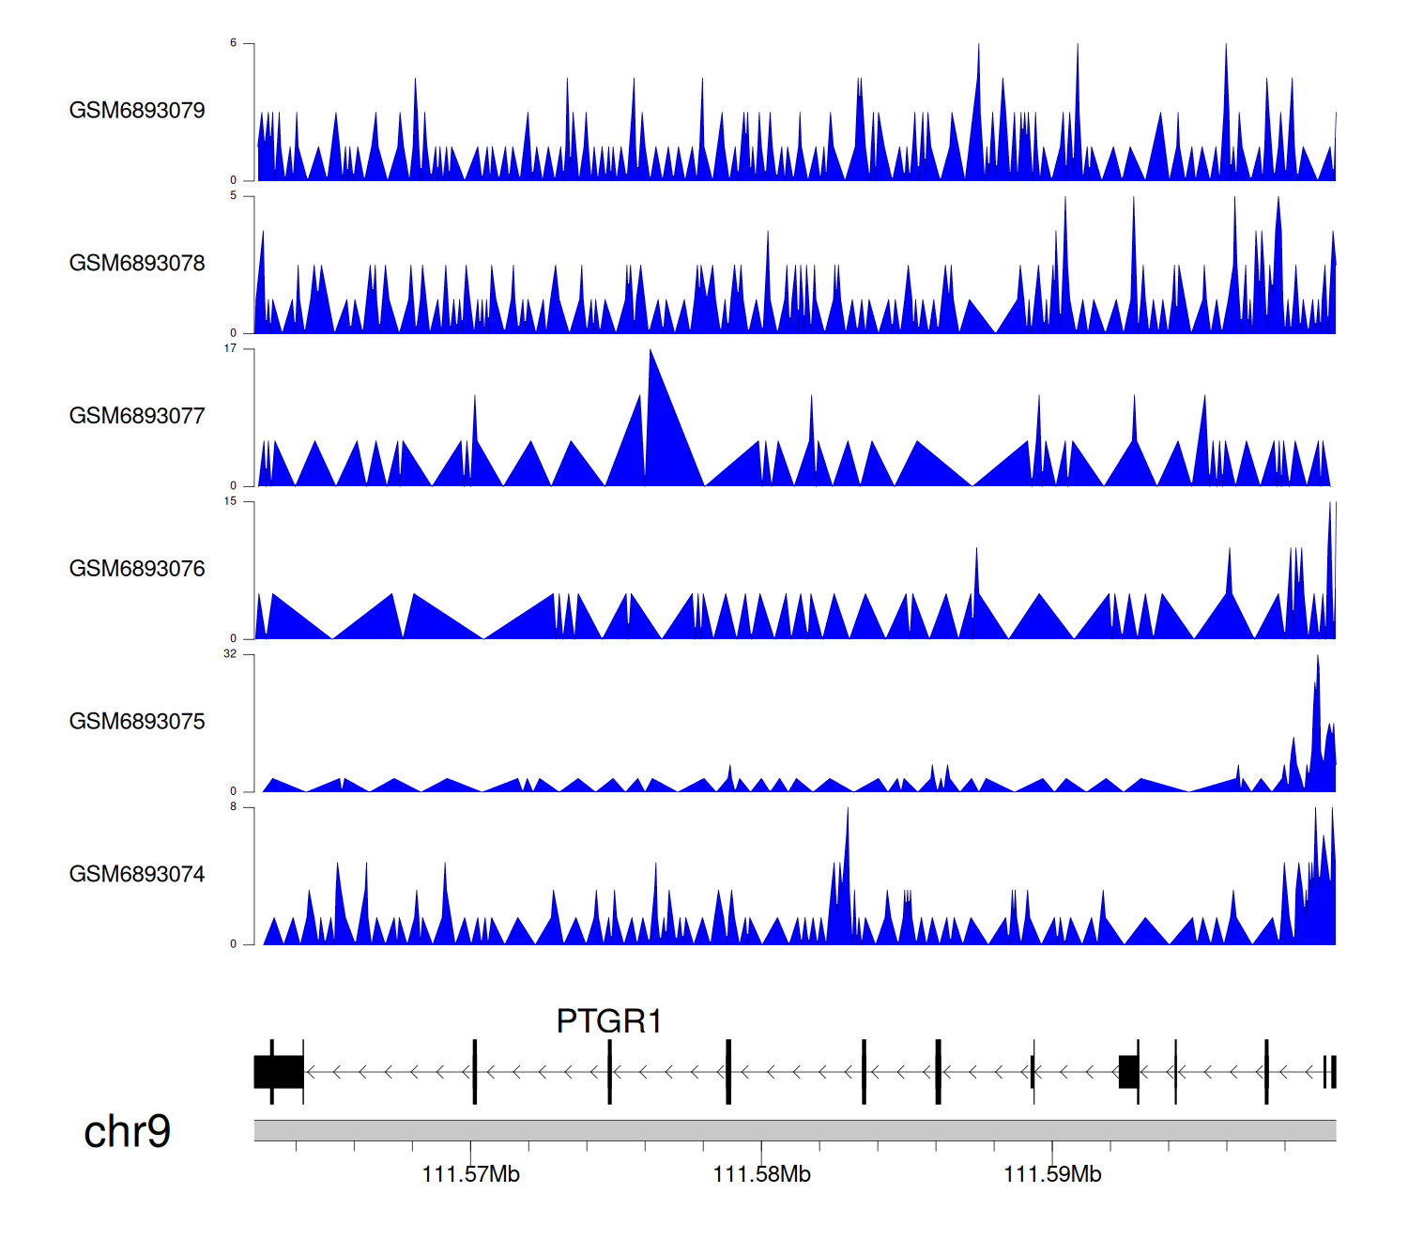The width and height of the screenshot is (1408, 1239).
Task: Click the y-axis maximum label 15
Action: (x=230, y=501)
